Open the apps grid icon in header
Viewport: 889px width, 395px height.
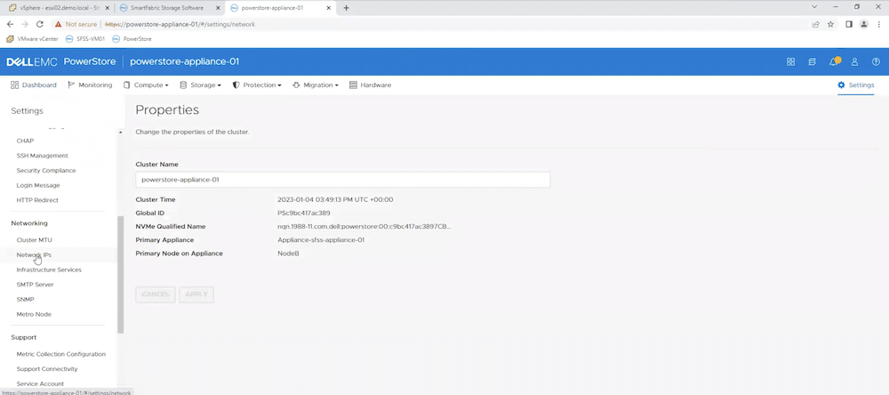(x=790, y=62)
